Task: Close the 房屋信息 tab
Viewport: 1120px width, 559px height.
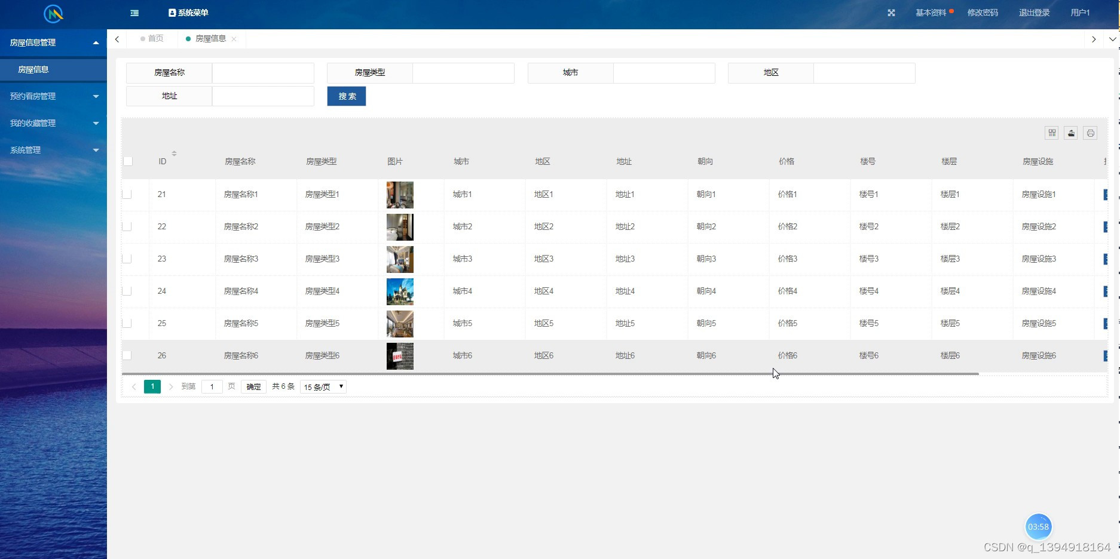Action: (234, 39)
